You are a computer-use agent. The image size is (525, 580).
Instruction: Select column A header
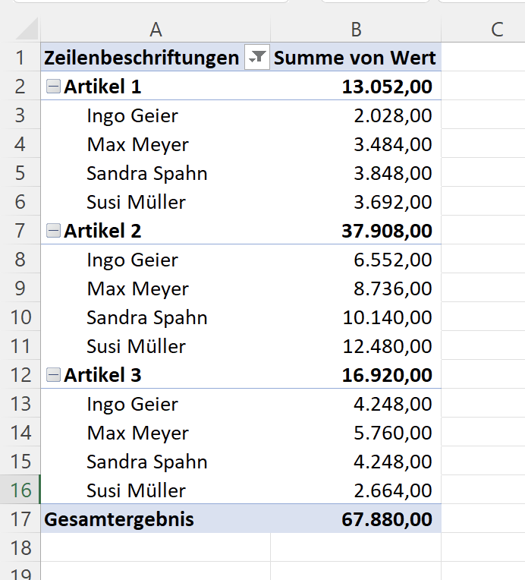pyautogui.click(x=156, y=29)
